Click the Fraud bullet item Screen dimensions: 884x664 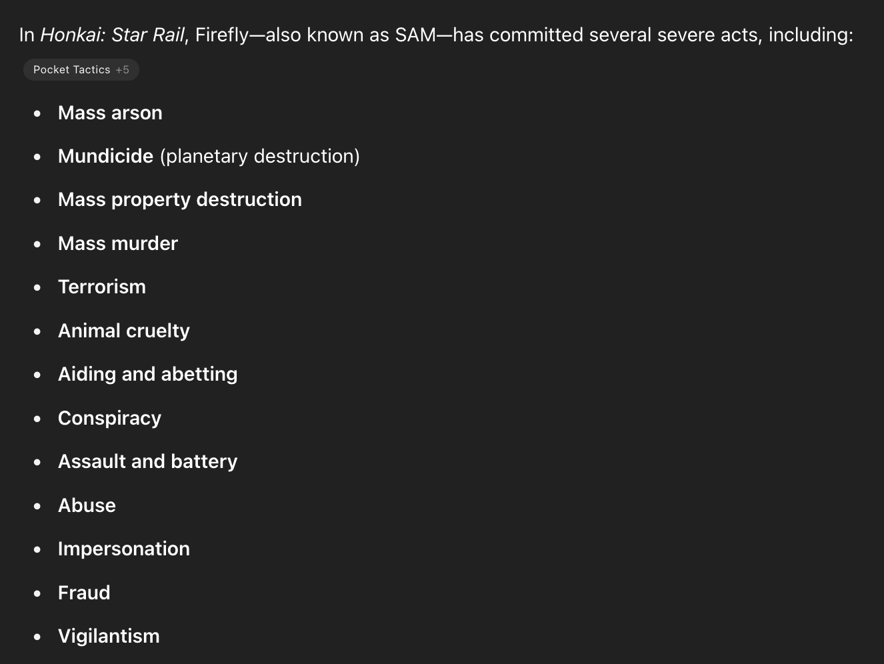[x=84, y=593]
